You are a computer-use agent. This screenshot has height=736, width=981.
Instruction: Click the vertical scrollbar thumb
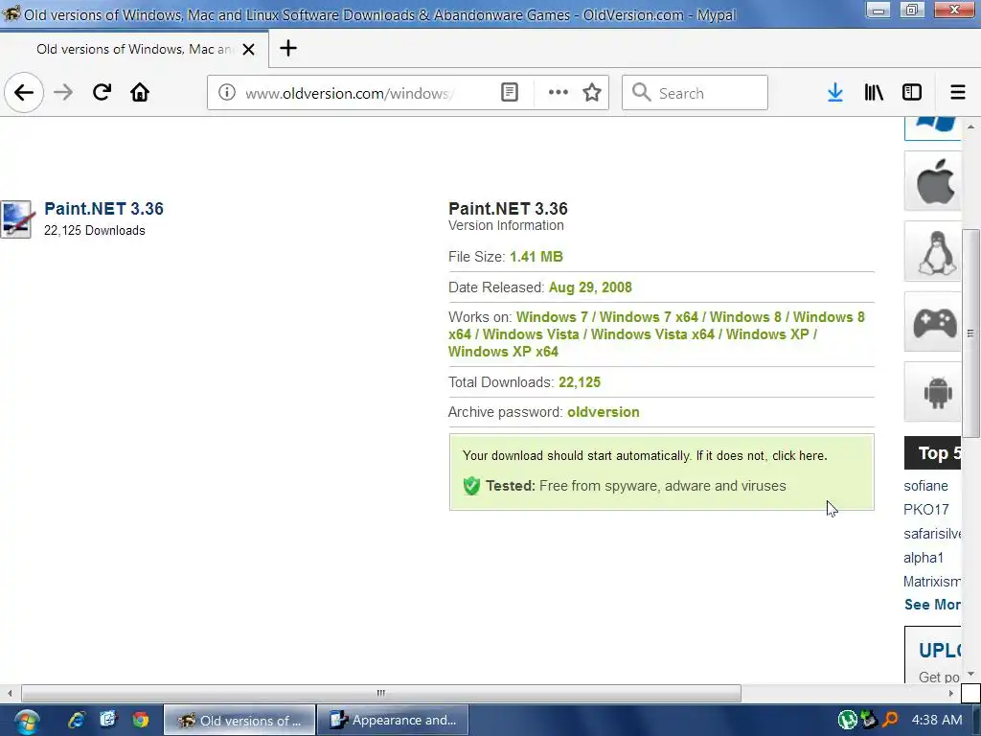[x=970, y=333]
